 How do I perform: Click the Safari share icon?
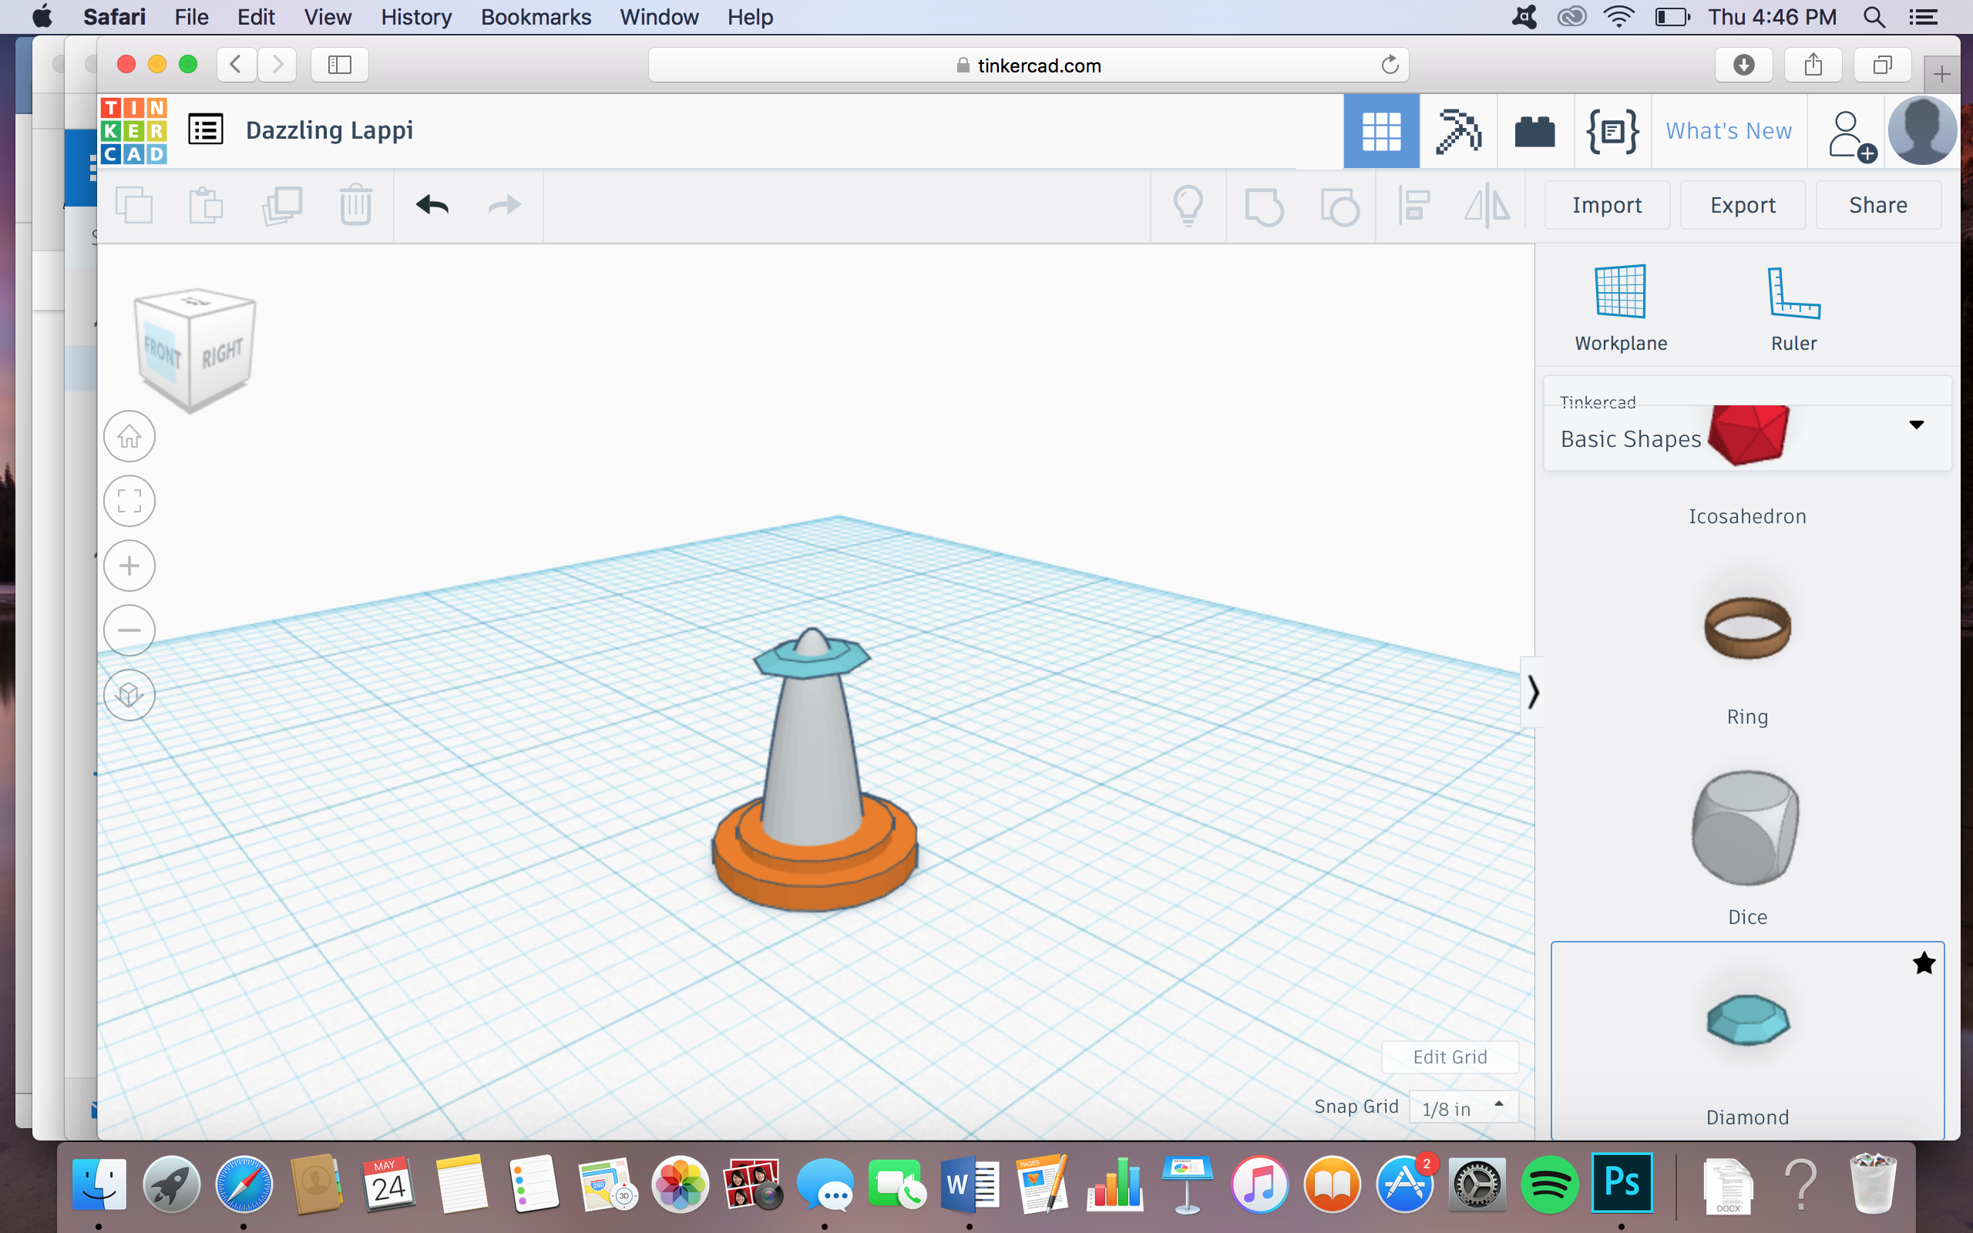pyautogui.click(x=1813, y=65)
